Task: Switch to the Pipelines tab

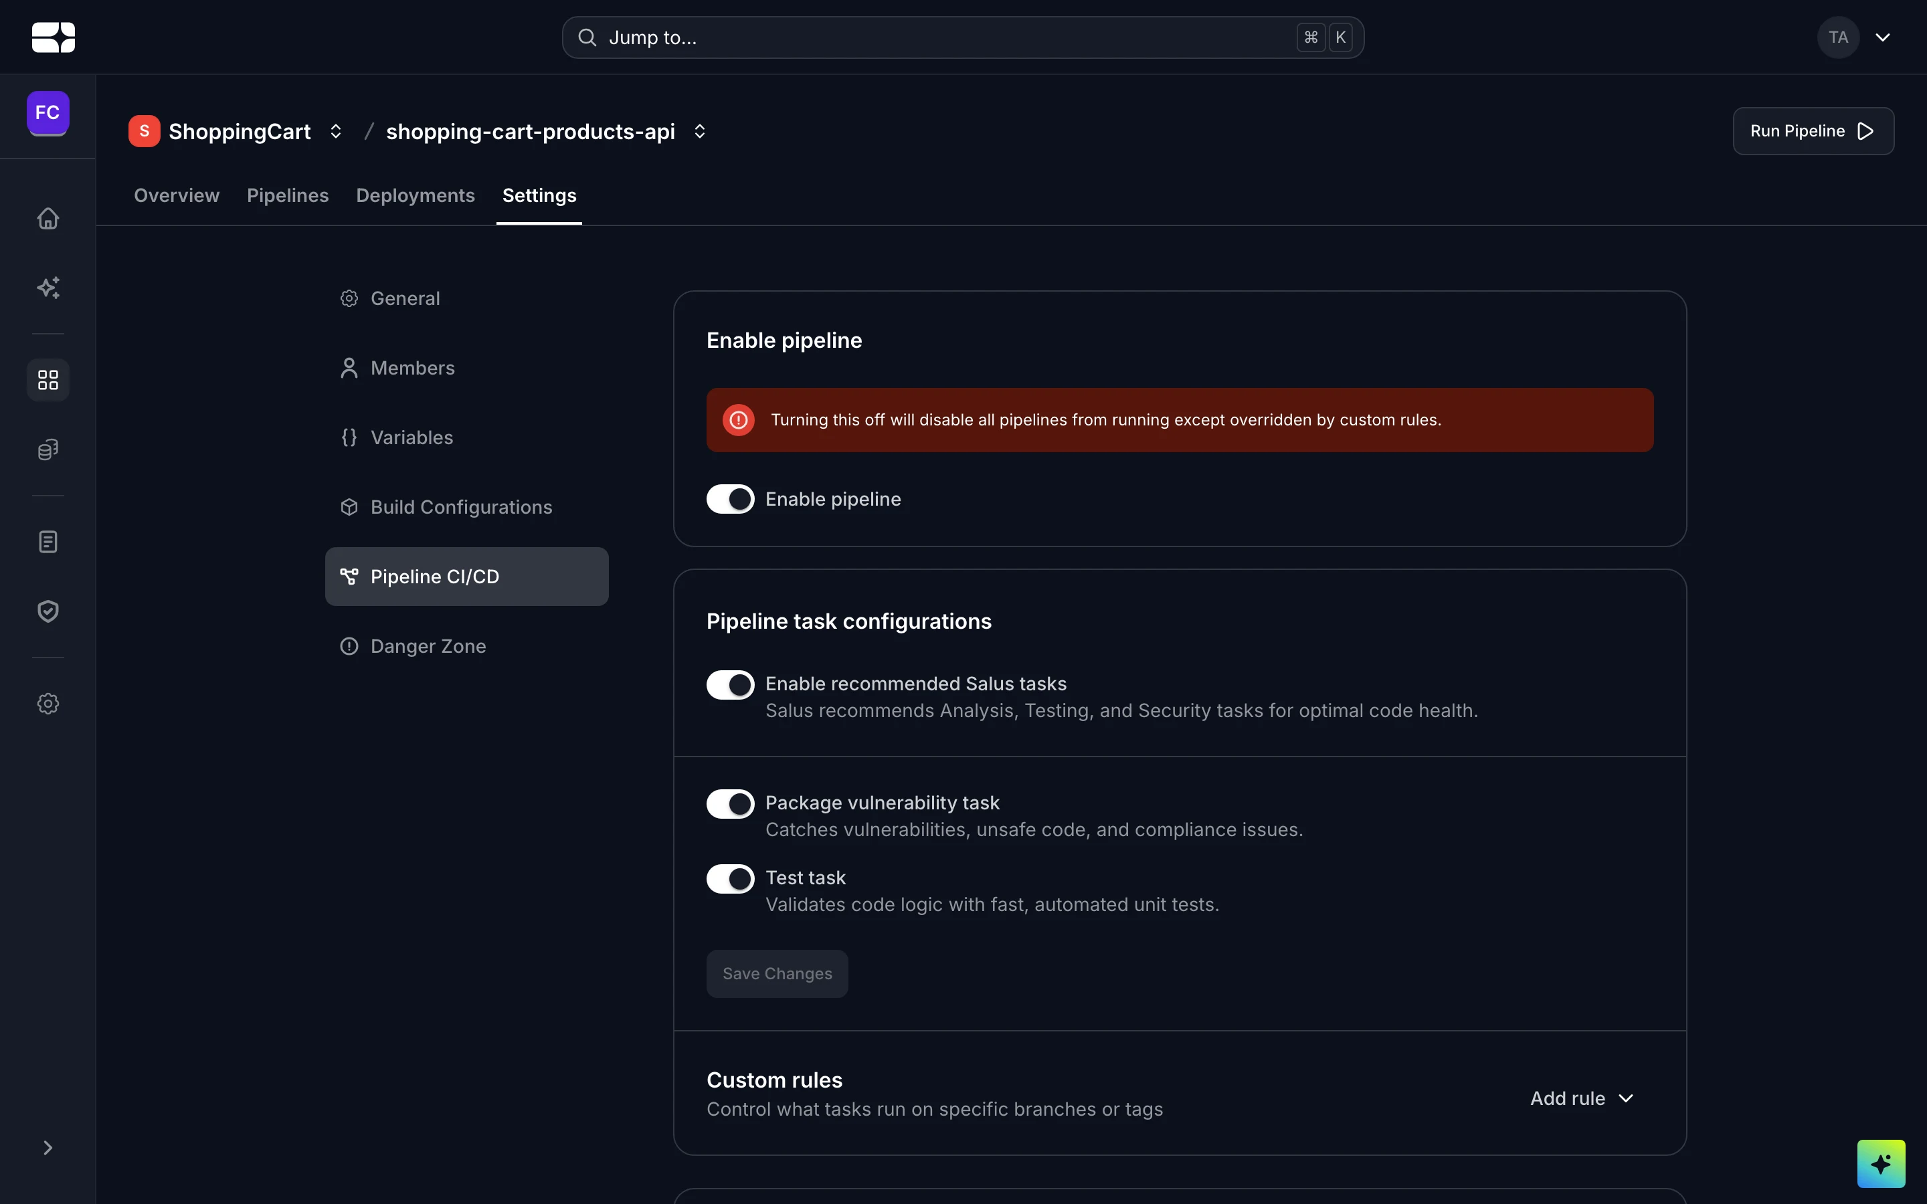Action: [288, 196]
